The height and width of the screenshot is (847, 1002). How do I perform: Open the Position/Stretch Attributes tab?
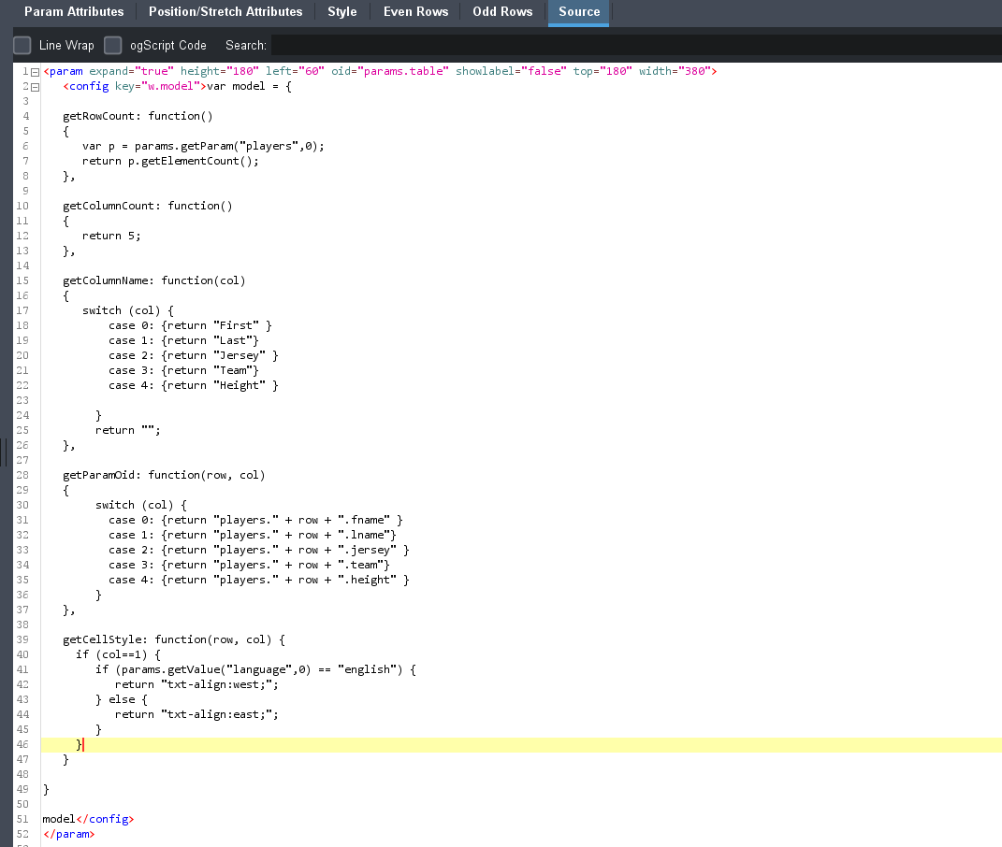(225, 12)
